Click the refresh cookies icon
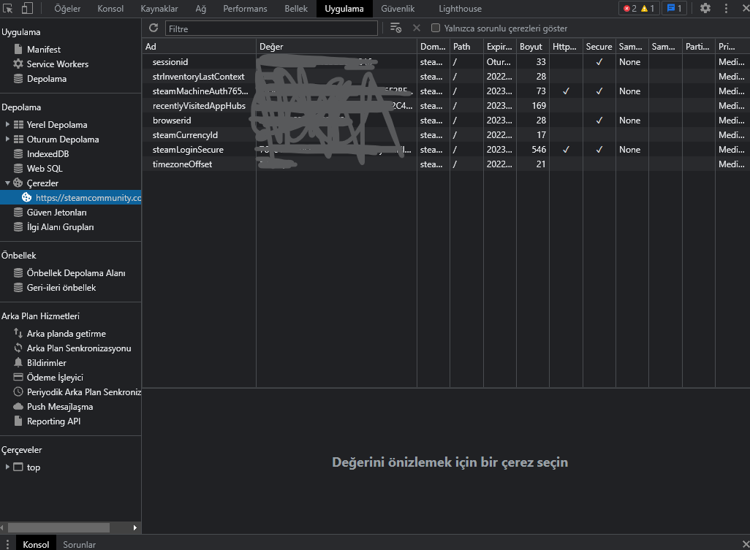Image resolution: width=750 pixels, height=550 pixels. click(x=154, y=28)
